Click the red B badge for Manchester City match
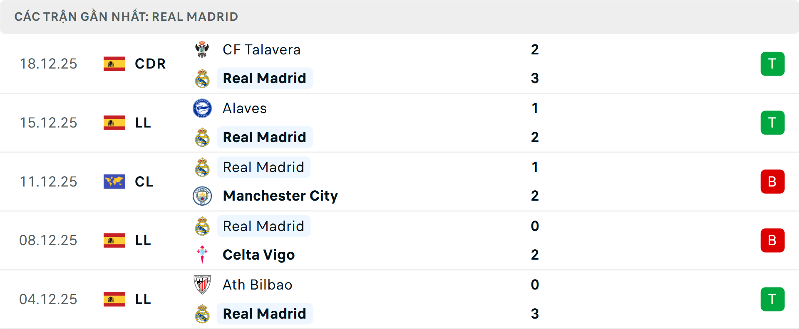Screen dimensions: 799x329 click(x=772, y=182)
